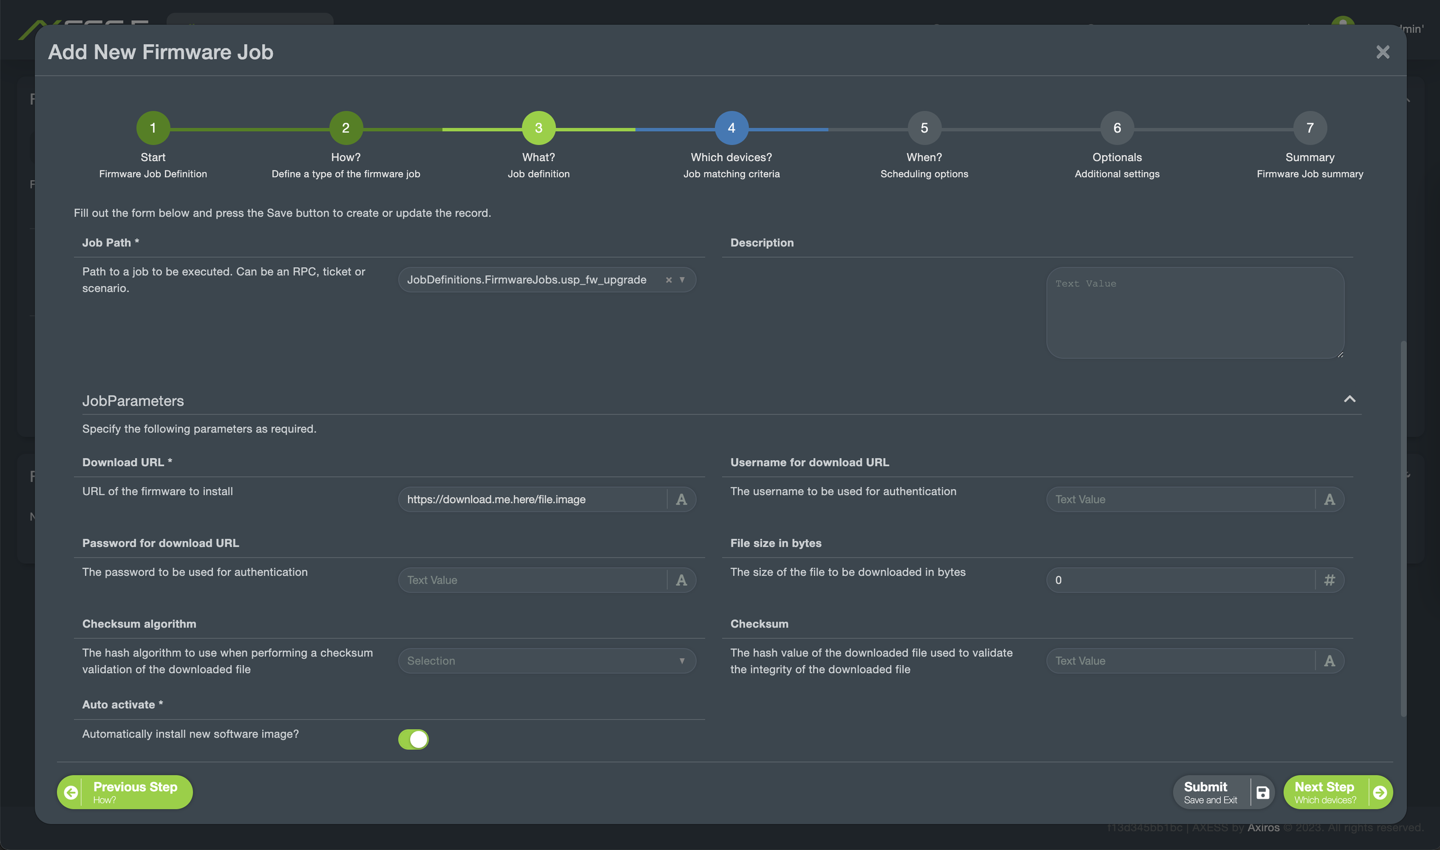This screenshot has width=1440, height=850.
Task: Jump to step 7 Summary
Action: [1309, 128]
